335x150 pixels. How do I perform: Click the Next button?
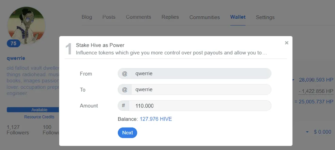[x=127, y=133]
